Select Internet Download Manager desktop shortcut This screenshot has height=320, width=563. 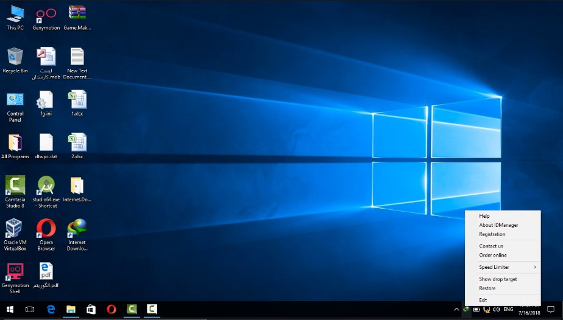[77, 231]
